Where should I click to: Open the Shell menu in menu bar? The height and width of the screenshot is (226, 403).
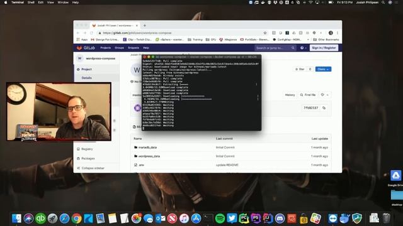pos(31,3)
